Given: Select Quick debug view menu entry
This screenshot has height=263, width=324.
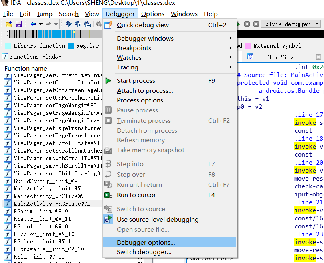Looking at the screenshot, I should pyautogui.click(x=170, y=25).
